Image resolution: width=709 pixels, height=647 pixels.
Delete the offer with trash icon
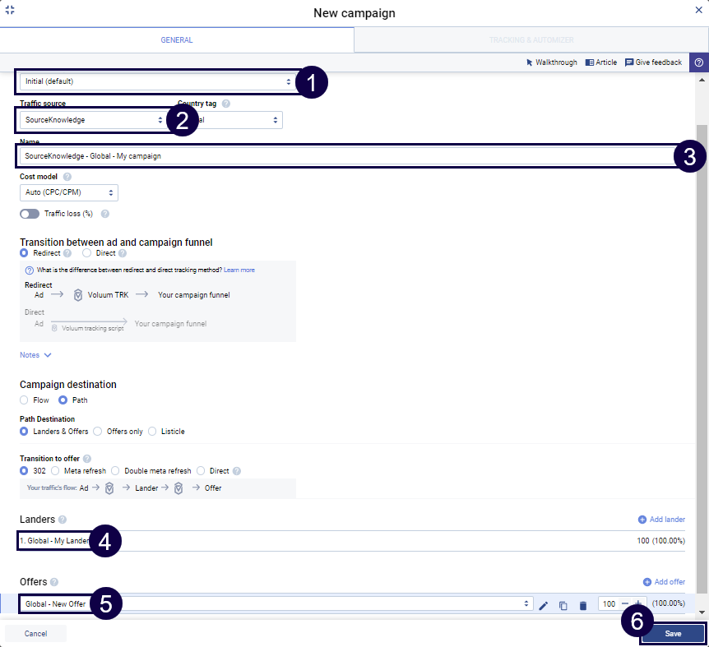(x=583, y=605)
